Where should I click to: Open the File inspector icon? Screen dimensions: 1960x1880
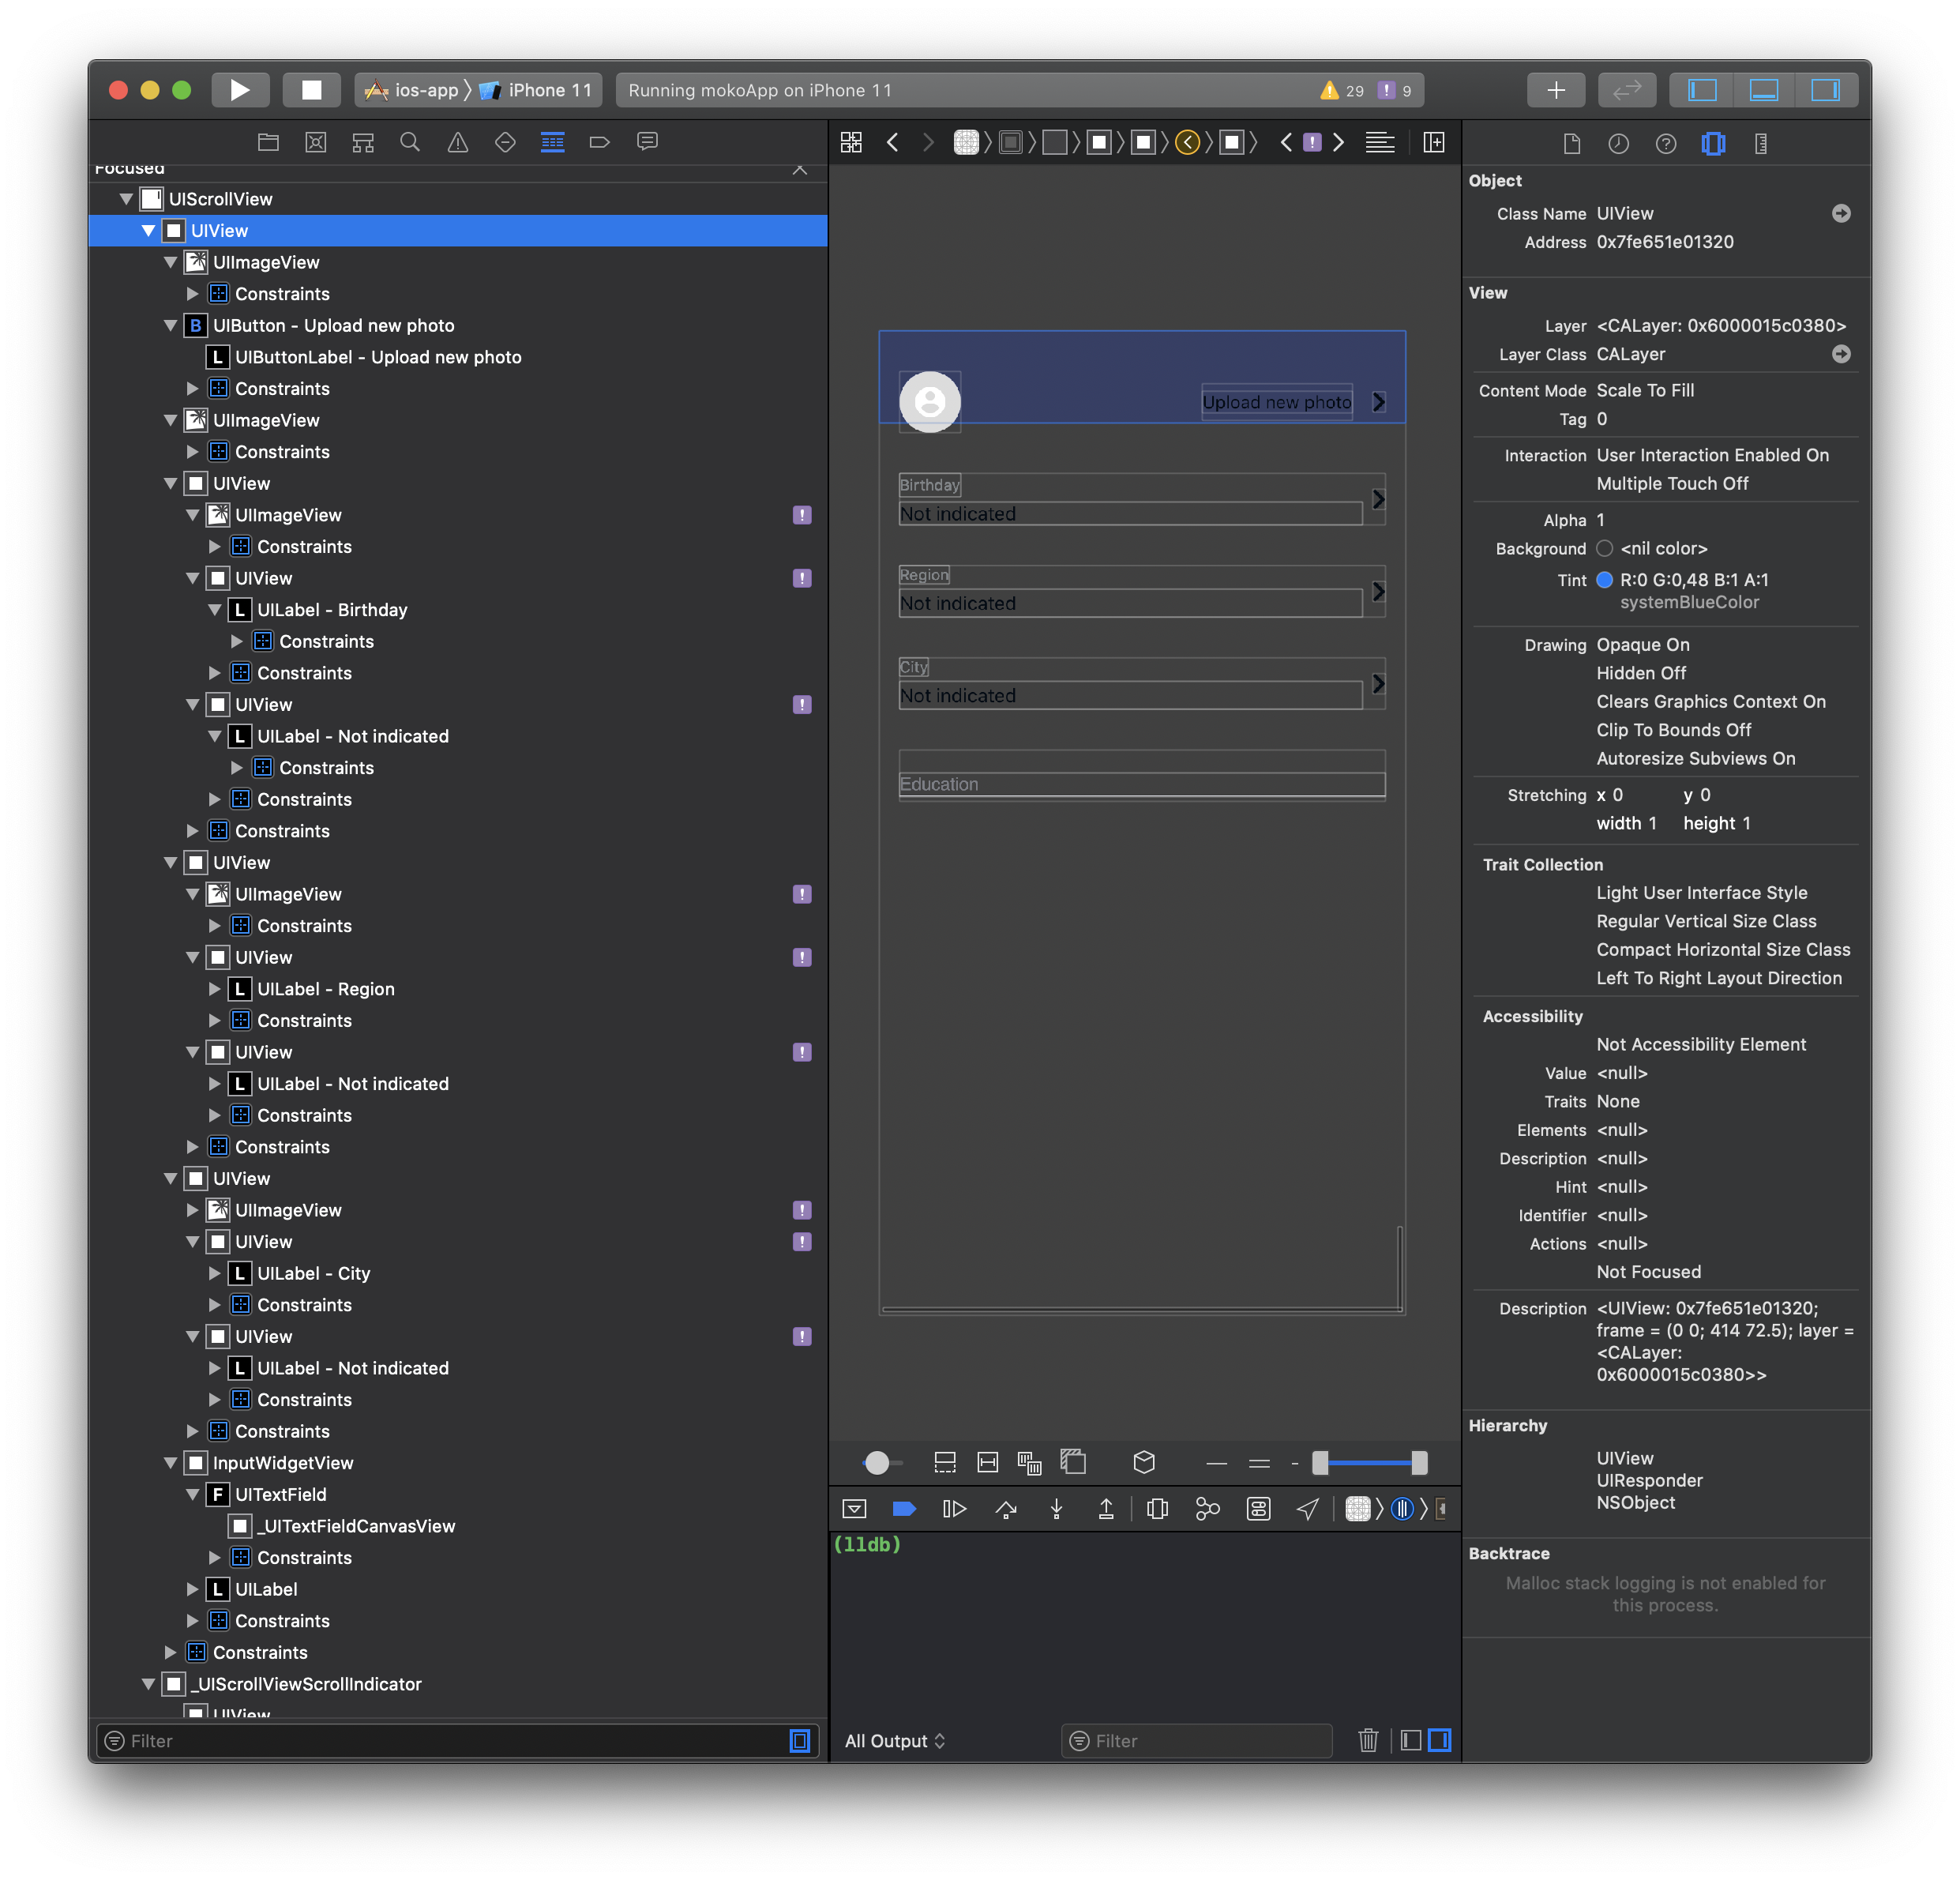1572,143
